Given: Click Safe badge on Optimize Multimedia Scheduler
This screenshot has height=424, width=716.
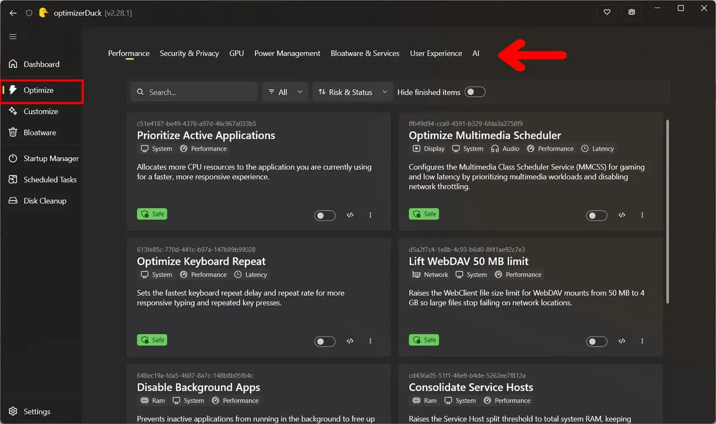Looking at the screenshot, I should coord(424,214).
